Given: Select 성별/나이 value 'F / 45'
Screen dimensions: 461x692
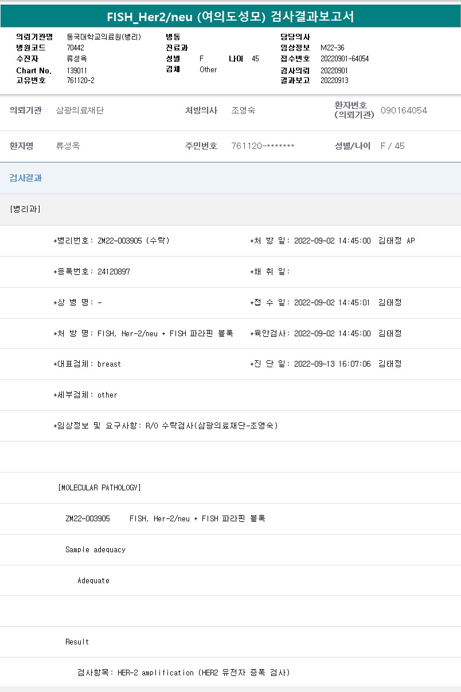Looking at the screenshot, I should click(392, 146).
